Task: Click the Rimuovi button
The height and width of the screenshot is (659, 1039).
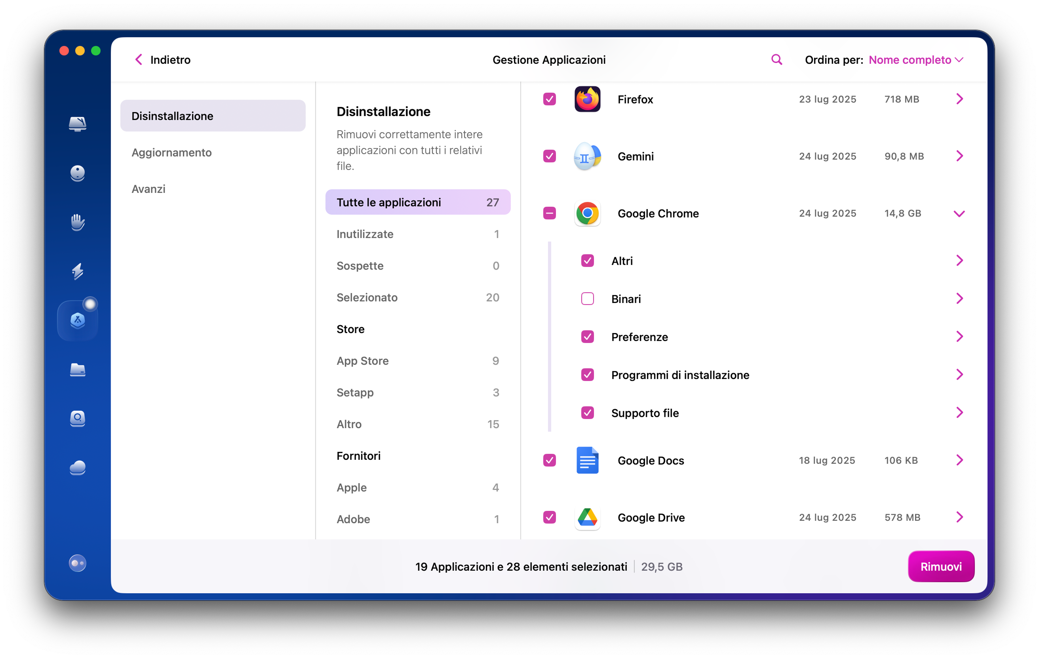Action: (x=941, y=566)
